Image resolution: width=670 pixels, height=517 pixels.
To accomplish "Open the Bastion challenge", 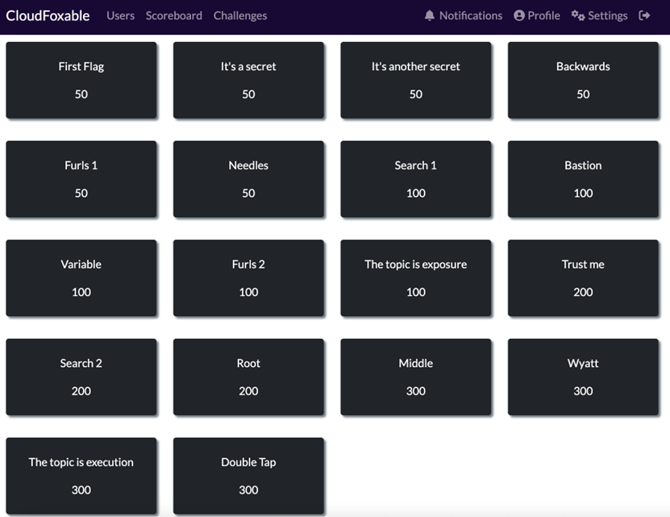I will click(x=583, y=179).
